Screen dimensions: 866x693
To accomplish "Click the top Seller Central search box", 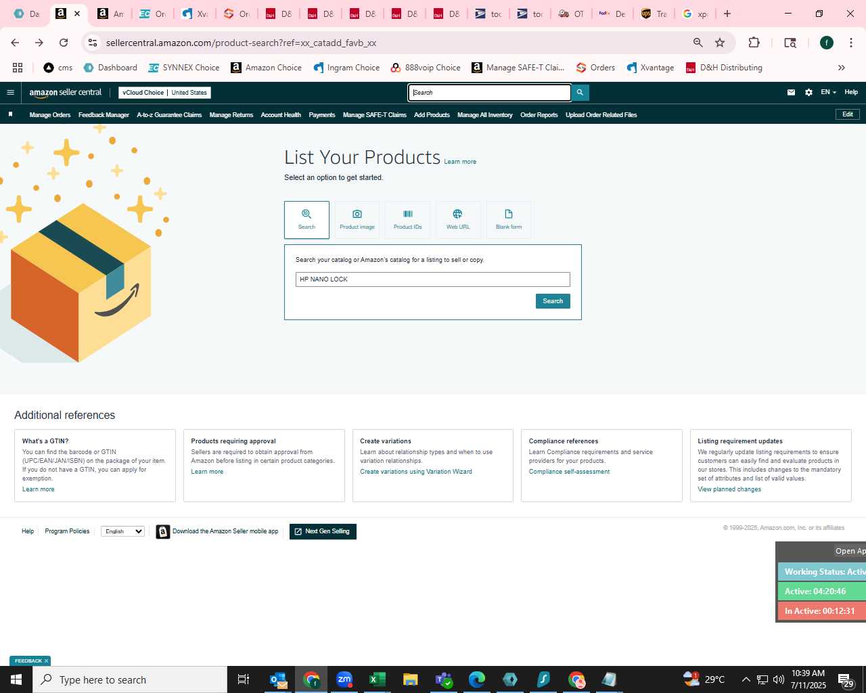I will (x=490, y=93).
